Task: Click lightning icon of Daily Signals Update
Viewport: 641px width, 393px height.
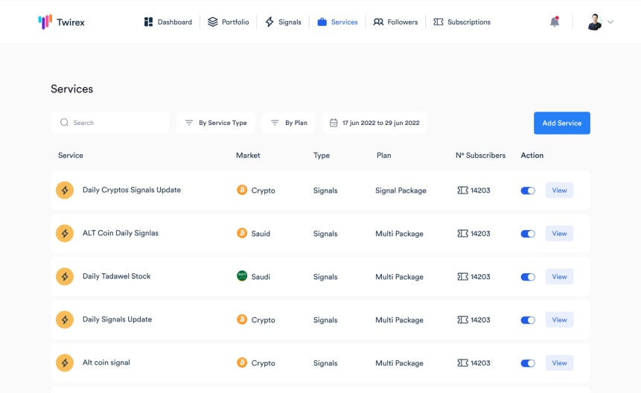Action: tap(65, 319)
